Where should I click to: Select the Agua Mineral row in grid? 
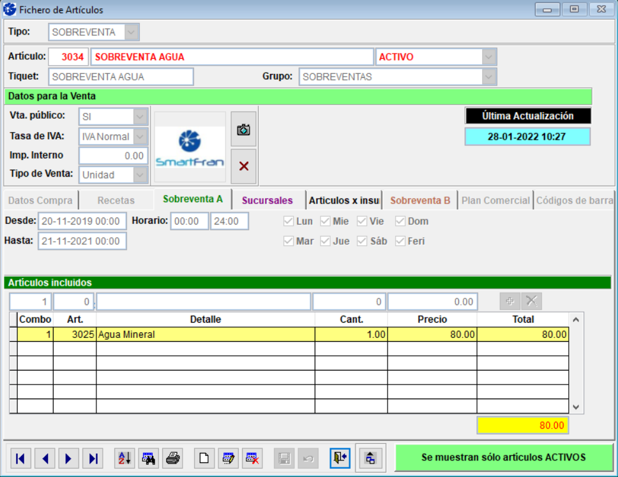click(204, 334)
